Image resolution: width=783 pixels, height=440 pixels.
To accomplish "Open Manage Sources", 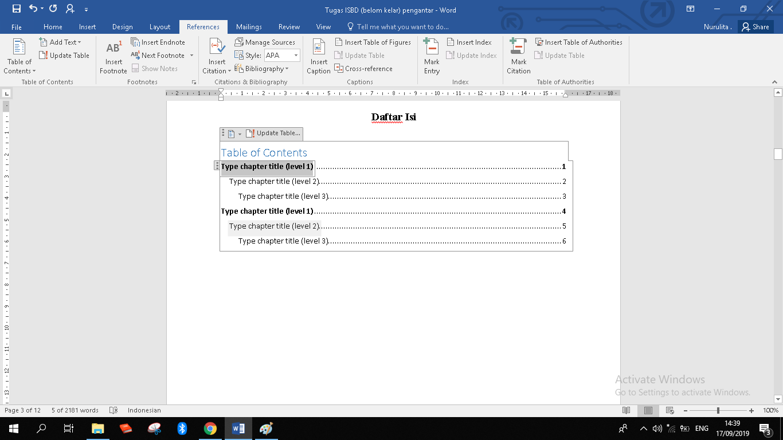I will pyautogui.click(x=265, y=42).
